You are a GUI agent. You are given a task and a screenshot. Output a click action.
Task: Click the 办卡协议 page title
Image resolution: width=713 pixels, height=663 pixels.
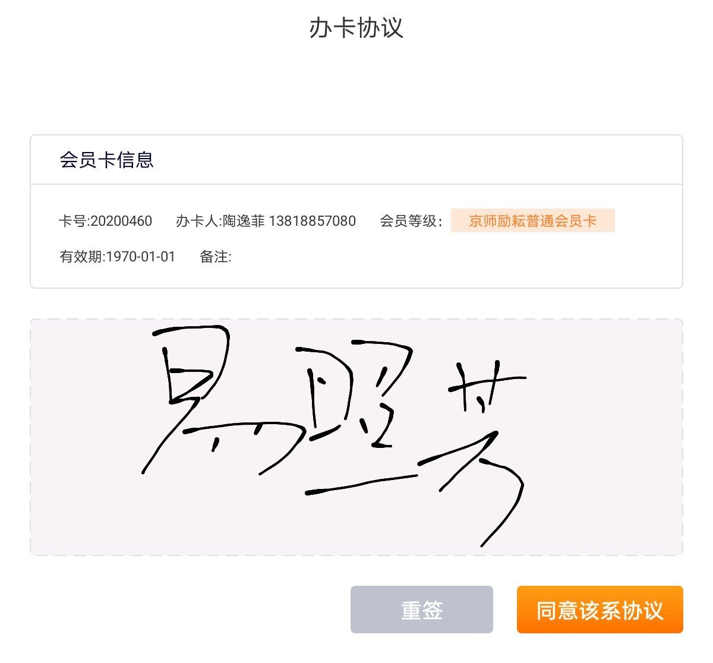356,27
